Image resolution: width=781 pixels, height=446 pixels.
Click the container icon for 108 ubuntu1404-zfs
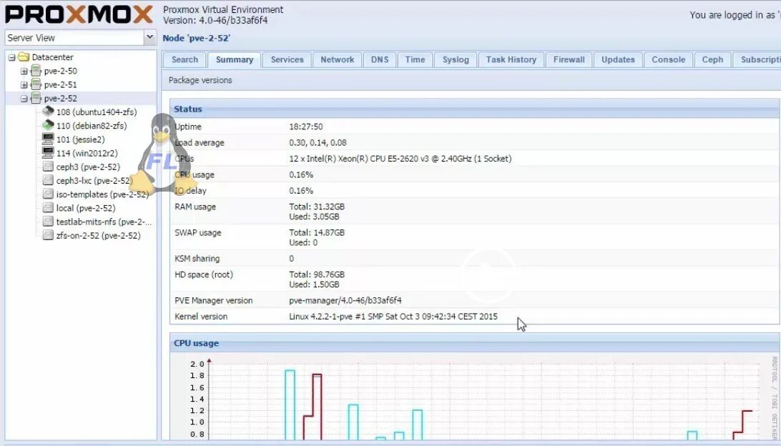coord(48,111)
